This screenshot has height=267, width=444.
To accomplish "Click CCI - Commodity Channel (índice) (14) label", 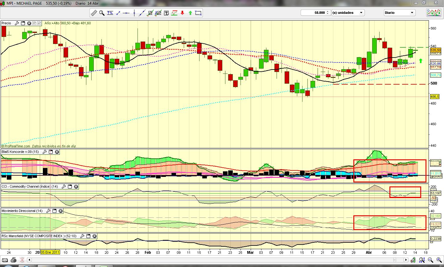I will coord(30,186).
